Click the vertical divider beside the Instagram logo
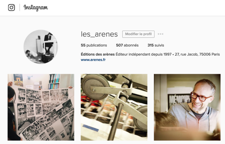 point(20,7)
